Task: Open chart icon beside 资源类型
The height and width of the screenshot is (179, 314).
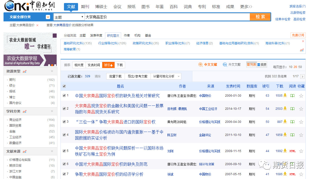Action: [x=24, y=71]
